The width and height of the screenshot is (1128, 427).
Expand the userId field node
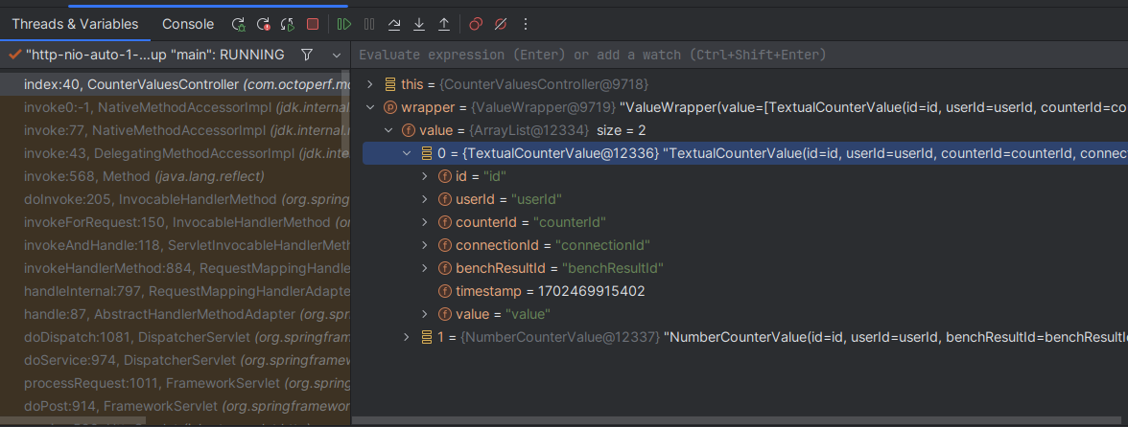(424, 199)
